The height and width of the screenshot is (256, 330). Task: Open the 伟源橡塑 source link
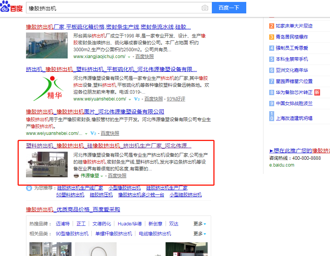(90, 175)
